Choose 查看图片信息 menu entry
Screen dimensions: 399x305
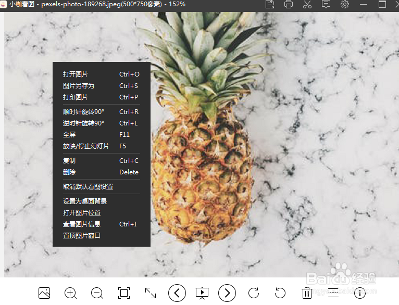point(102,224)
